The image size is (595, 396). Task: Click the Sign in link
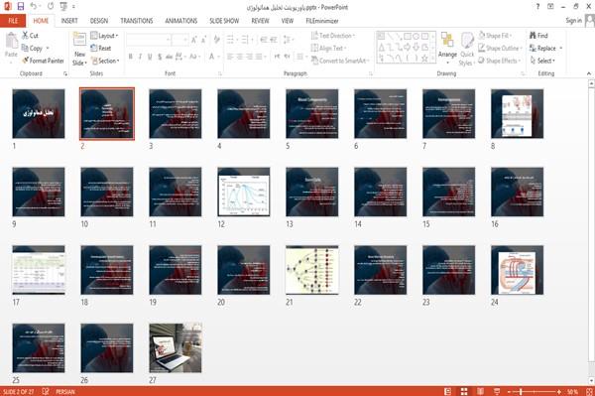(x=573, y=21)
